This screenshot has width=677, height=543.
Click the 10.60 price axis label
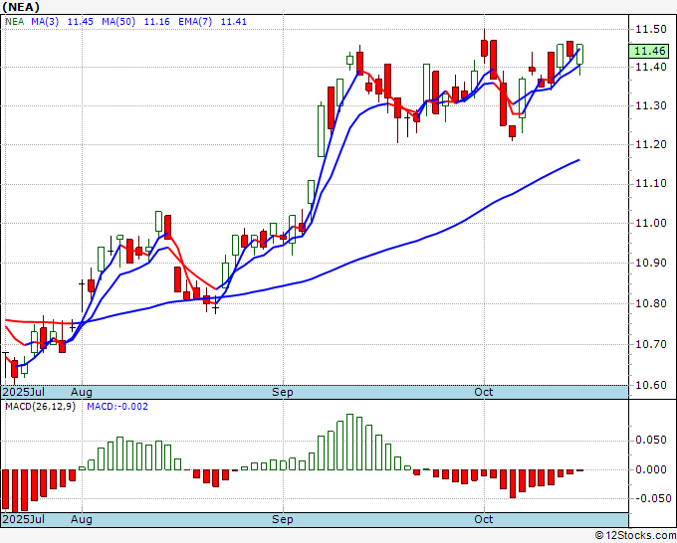[x=651, y=385]
